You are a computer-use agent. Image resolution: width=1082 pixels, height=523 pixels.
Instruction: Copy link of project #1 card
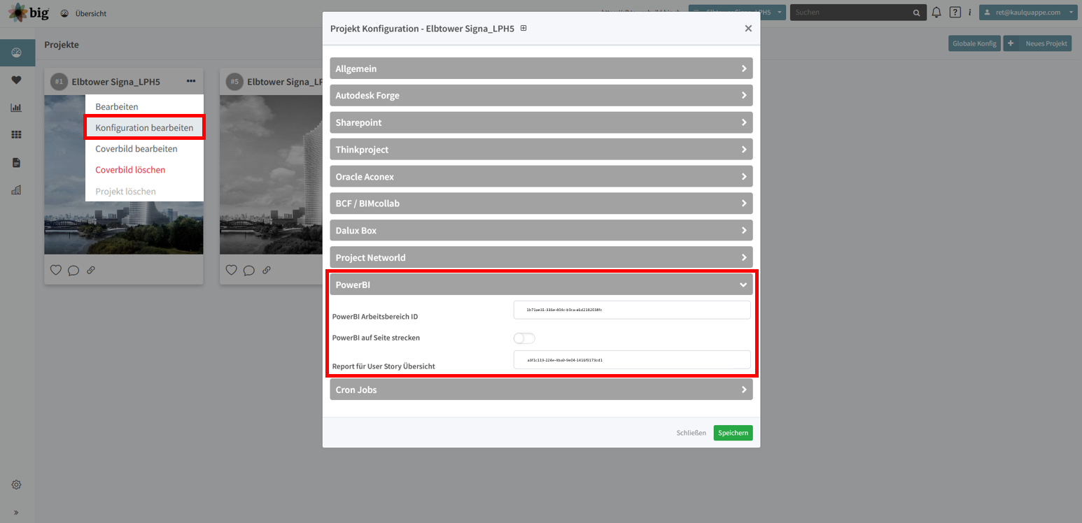coord(91,271)
